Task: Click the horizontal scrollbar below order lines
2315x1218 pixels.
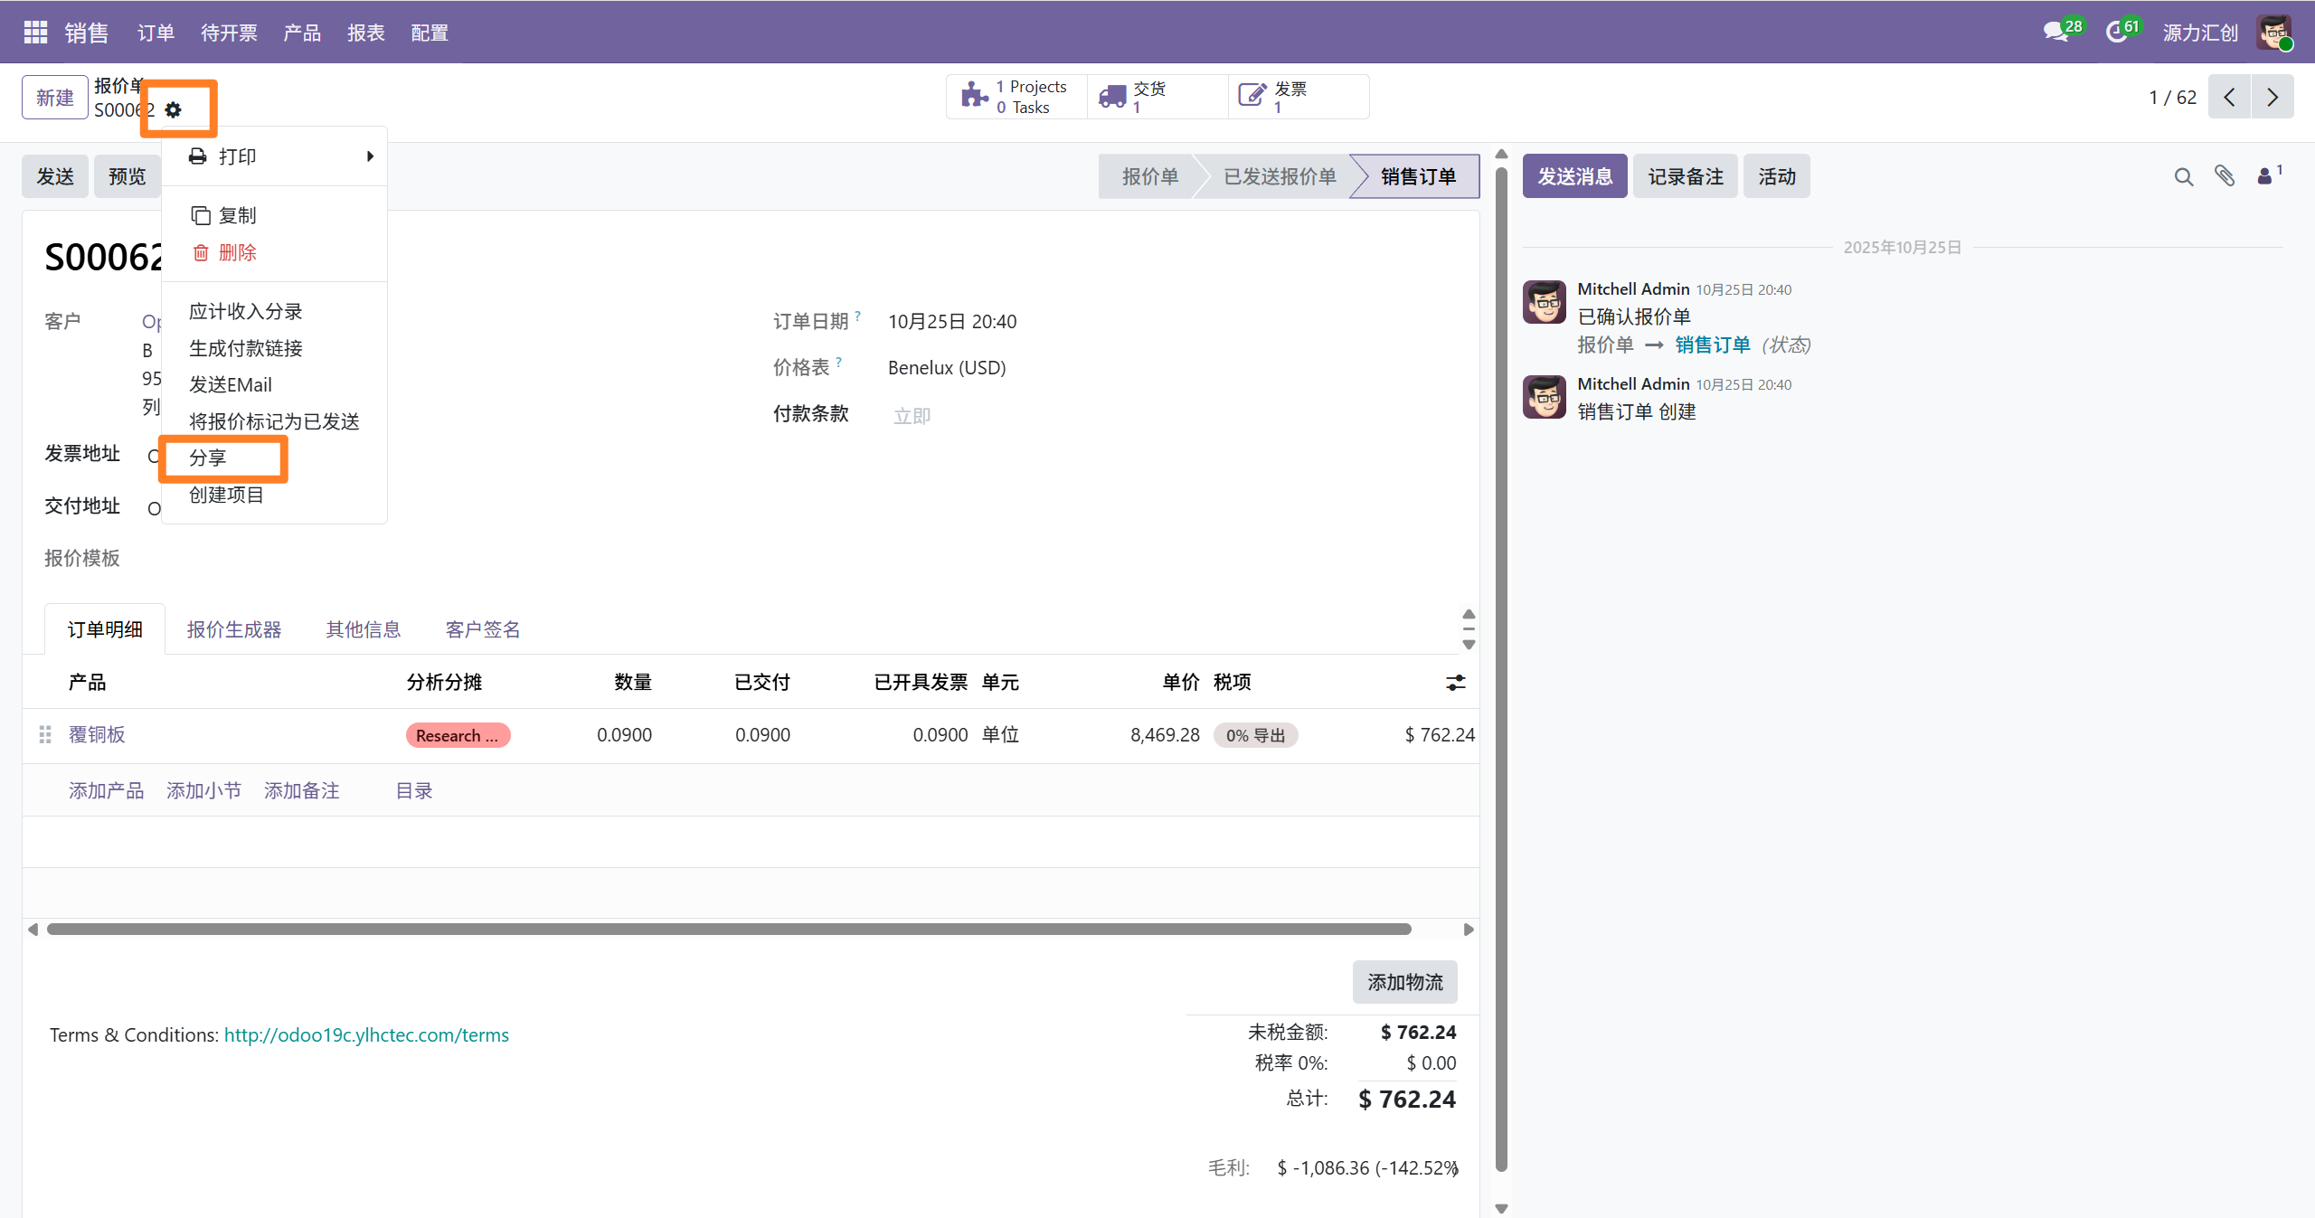Action: point(723,929)
